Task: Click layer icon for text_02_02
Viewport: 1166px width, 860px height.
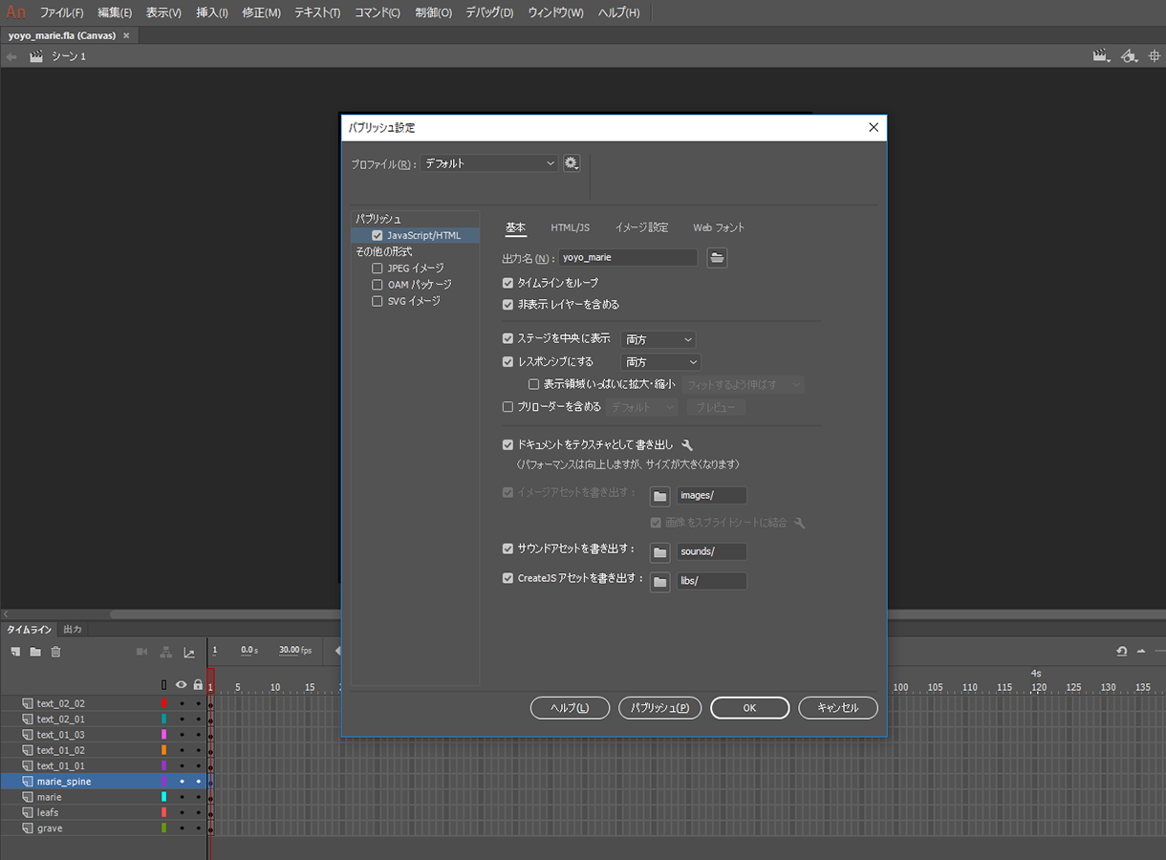Action: [27, 703]
